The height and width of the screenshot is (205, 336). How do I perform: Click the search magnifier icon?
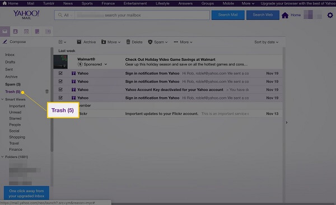point(60,15)
